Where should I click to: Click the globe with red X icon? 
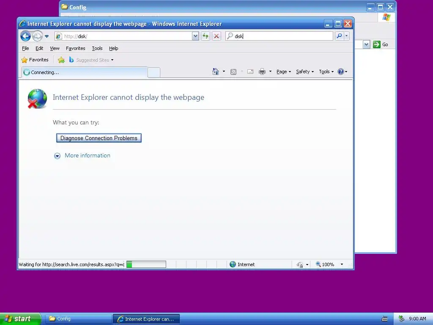(x=37, y=99)
